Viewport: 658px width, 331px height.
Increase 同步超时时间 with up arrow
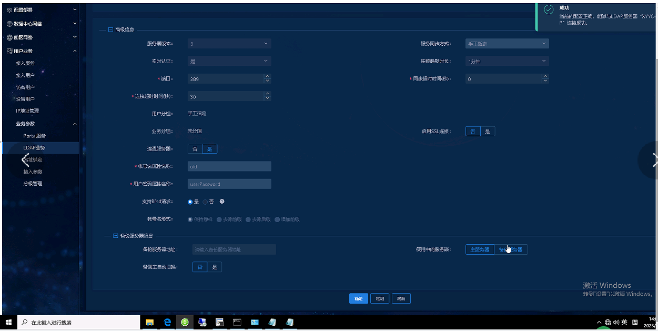545,76
